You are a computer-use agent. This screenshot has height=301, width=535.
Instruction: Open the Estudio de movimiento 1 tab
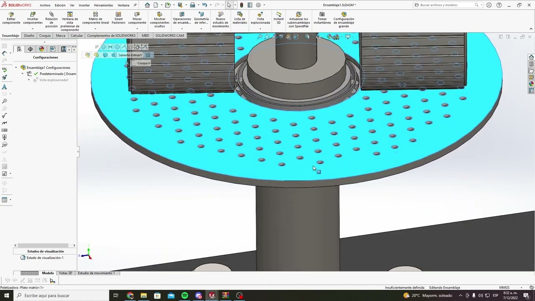pyautogui.click(x=96, y=273)
